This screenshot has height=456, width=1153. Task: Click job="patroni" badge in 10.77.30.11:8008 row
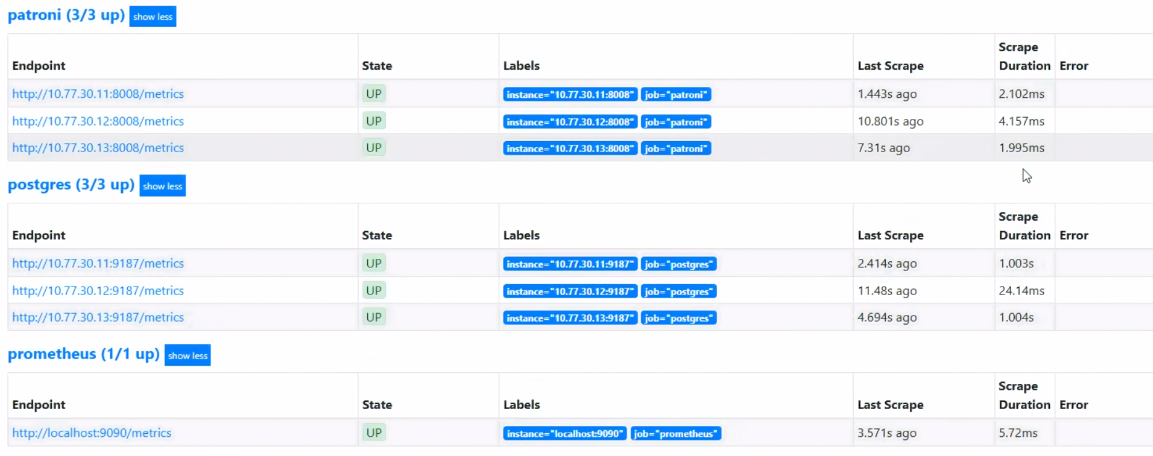pos(676,94)
